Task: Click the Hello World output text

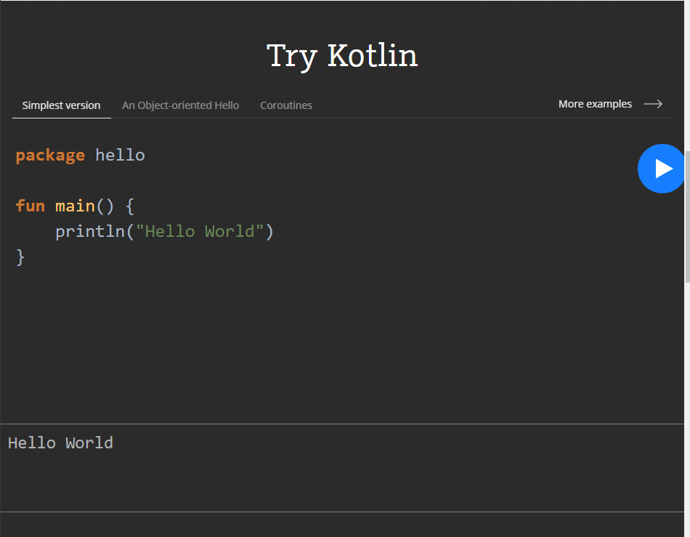Action: point(61,443)
